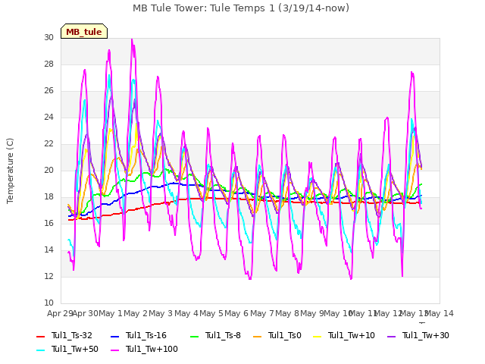This screenshot has height=364, width=485.
Task: Click the 20 y-axis tick label
Action: pyautogui.click(x=48, y=170)
